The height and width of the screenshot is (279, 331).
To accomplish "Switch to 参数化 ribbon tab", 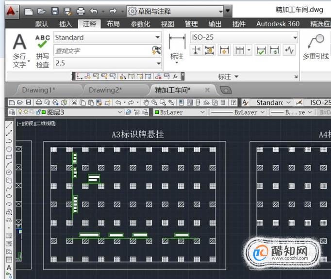I will [140, 24].
